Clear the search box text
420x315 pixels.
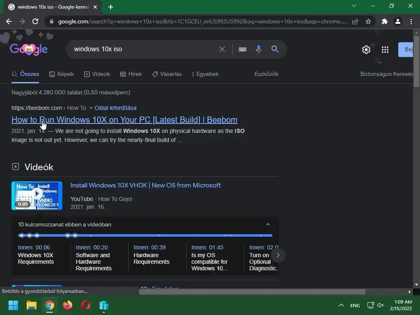(222, 49)
